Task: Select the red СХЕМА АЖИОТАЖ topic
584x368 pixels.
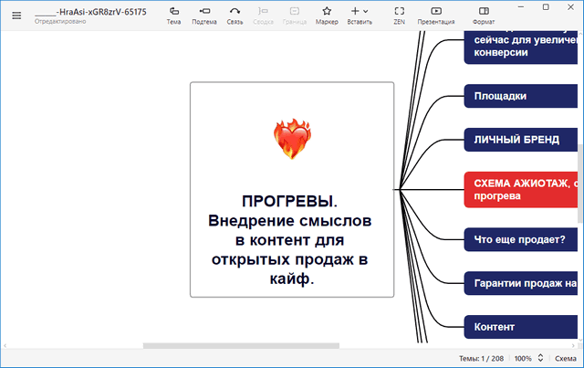Action: pyautogui.click(x=520, y=189)
